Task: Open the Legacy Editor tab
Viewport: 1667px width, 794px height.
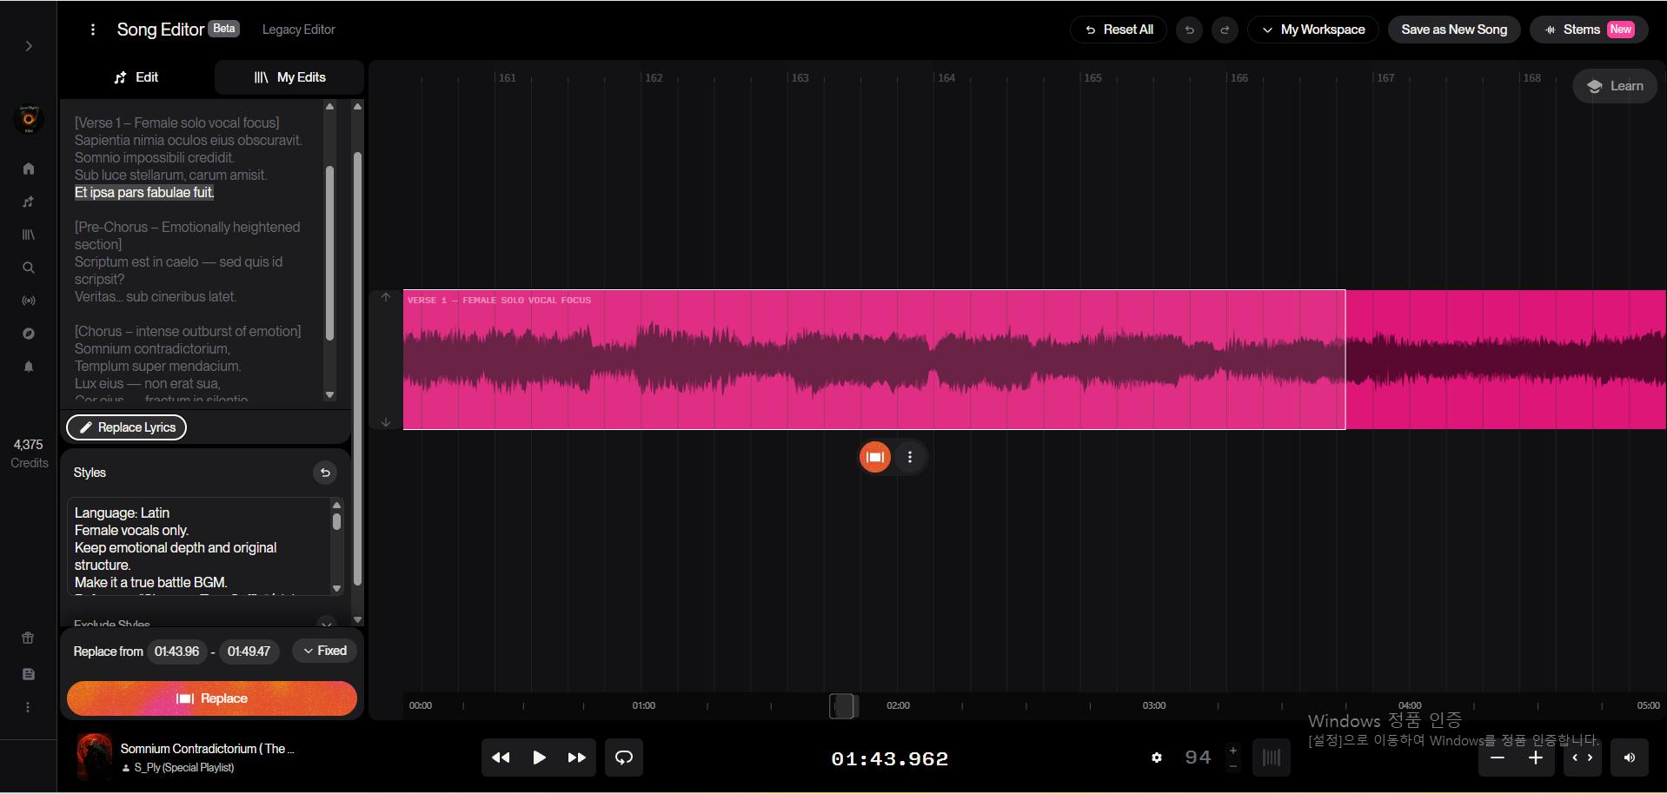Action: [298, 30]
